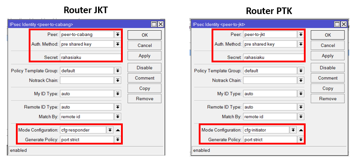Viewport: 352px width, 159px height.
Task: Click Remove in Router PTK dialog
Action: [x=328, y=98]
